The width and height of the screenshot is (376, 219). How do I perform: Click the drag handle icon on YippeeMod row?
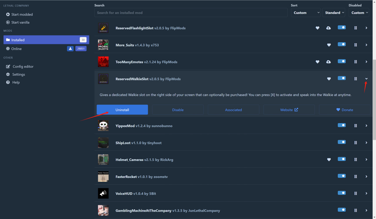pos(355,125)
